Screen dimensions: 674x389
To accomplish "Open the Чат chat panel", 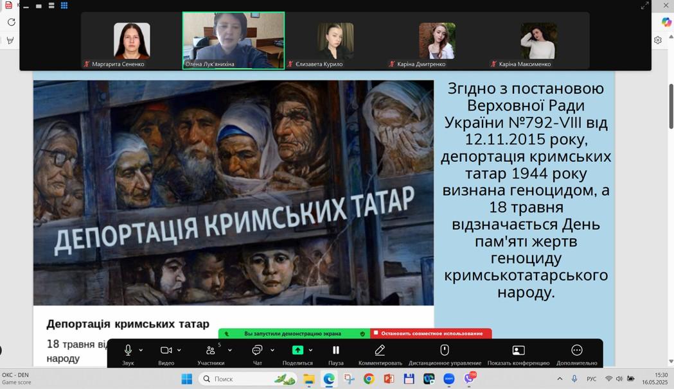I will pyautogui.click(x=257, y=354).
